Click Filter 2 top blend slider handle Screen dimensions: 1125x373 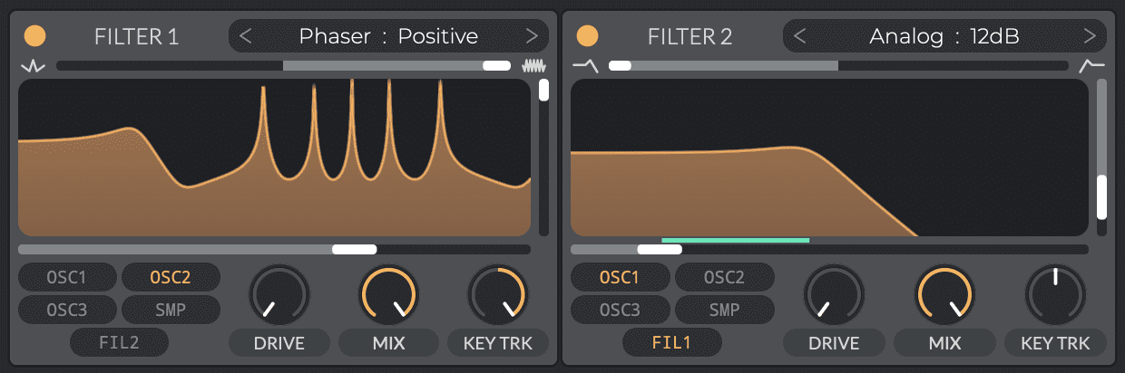(620, 66)
